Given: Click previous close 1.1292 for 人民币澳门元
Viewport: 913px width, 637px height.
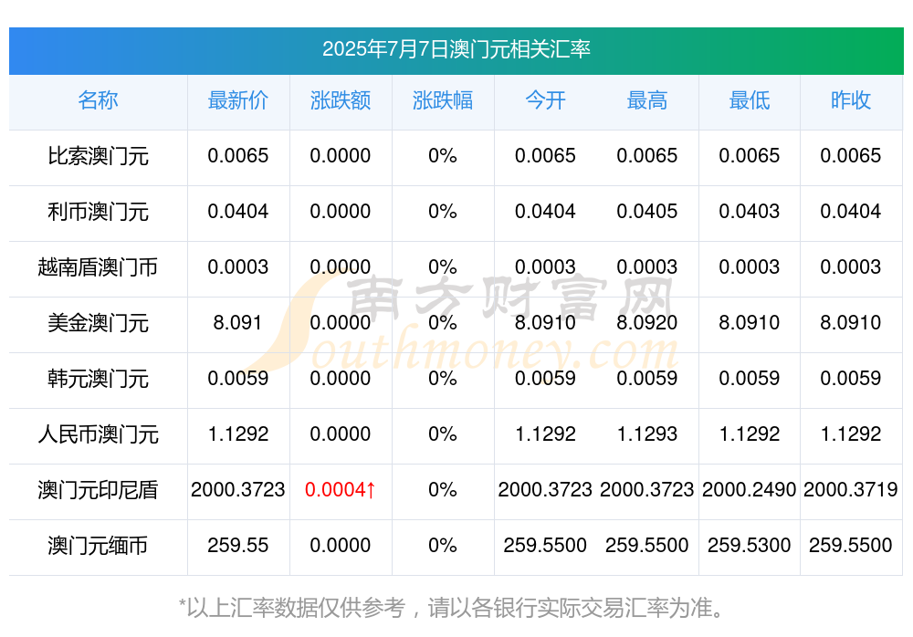Looking at the screenshot, I should (x=851, y=434).
